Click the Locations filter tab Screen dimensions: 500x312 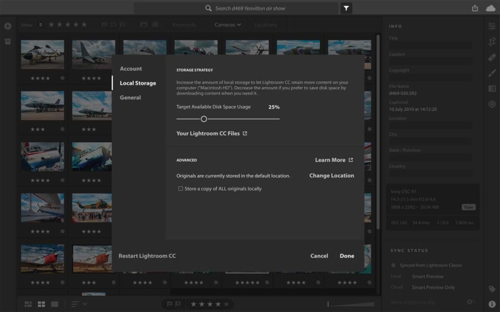click(x=265, y=25)
